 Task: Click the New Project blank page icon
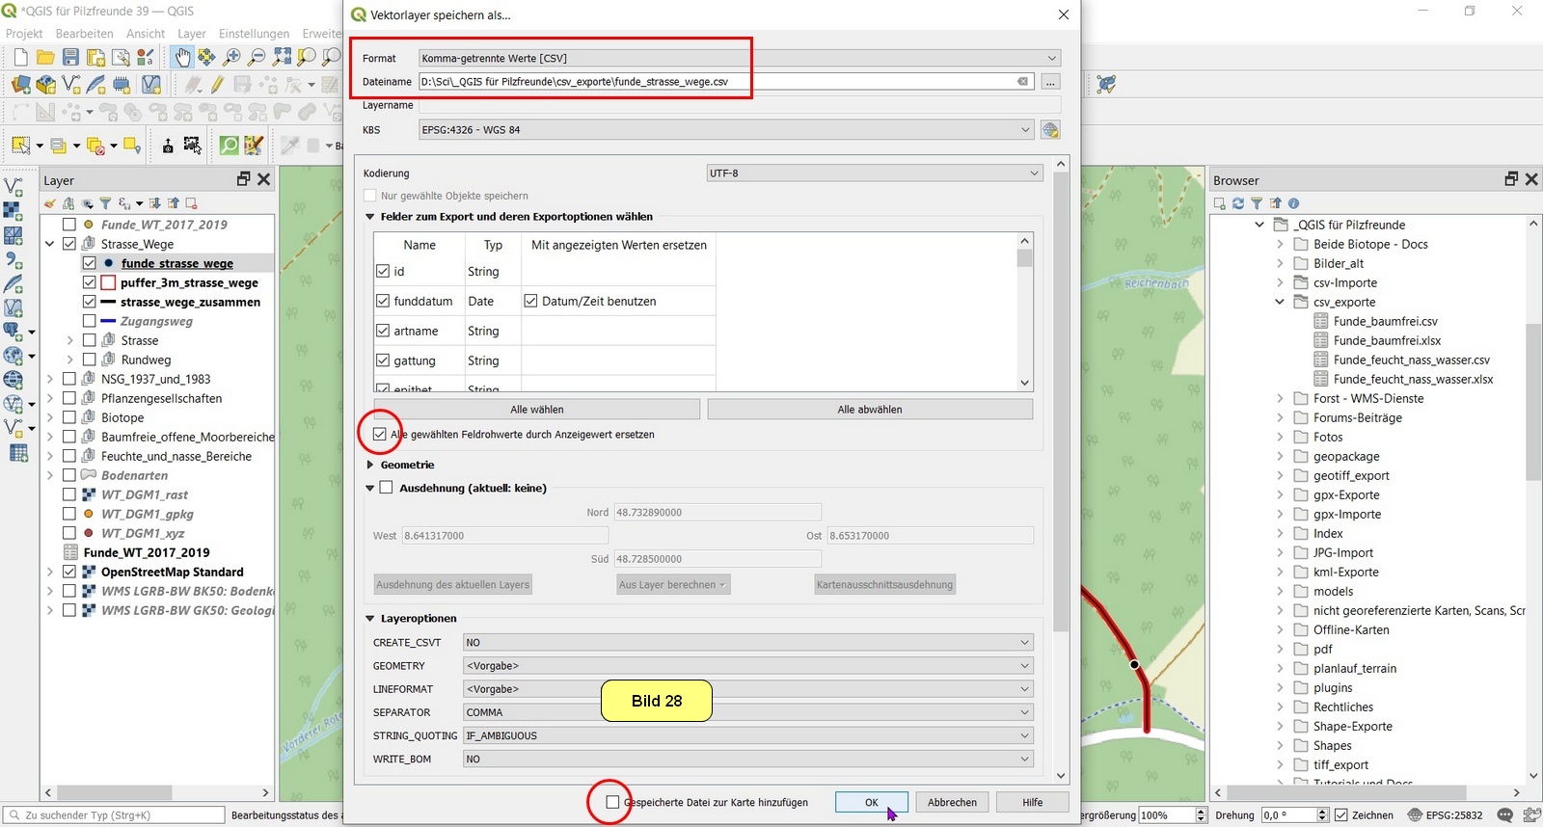pos(20,58)
